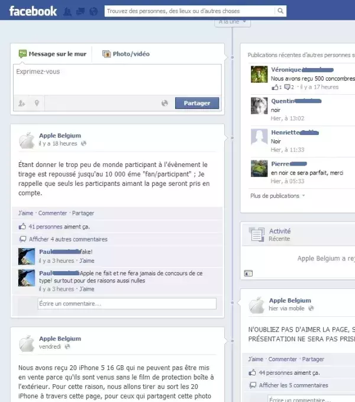Click timeline dot beside the tirage post
This screenshot has height=402, width=355.
coord(233,138)
